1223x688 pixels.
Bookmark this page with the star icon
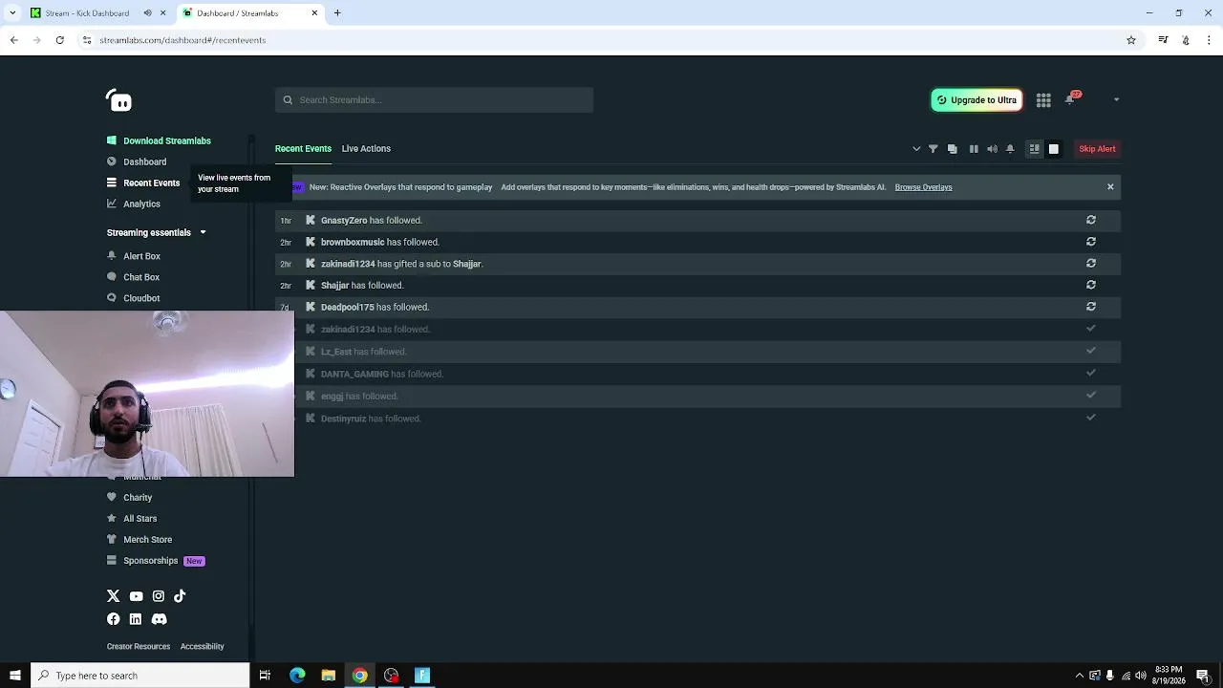(1131, 40)
